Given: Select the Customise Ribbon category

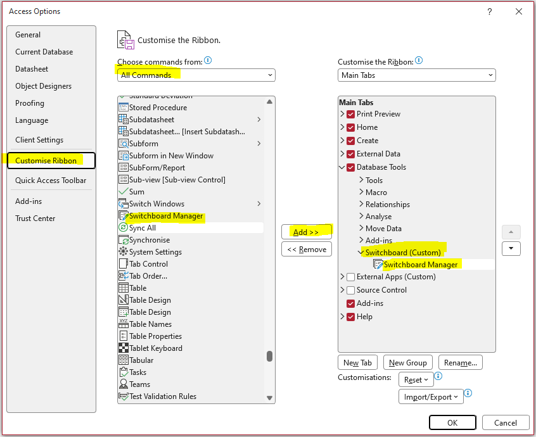Looking at the screenshot, I should 51,161.
